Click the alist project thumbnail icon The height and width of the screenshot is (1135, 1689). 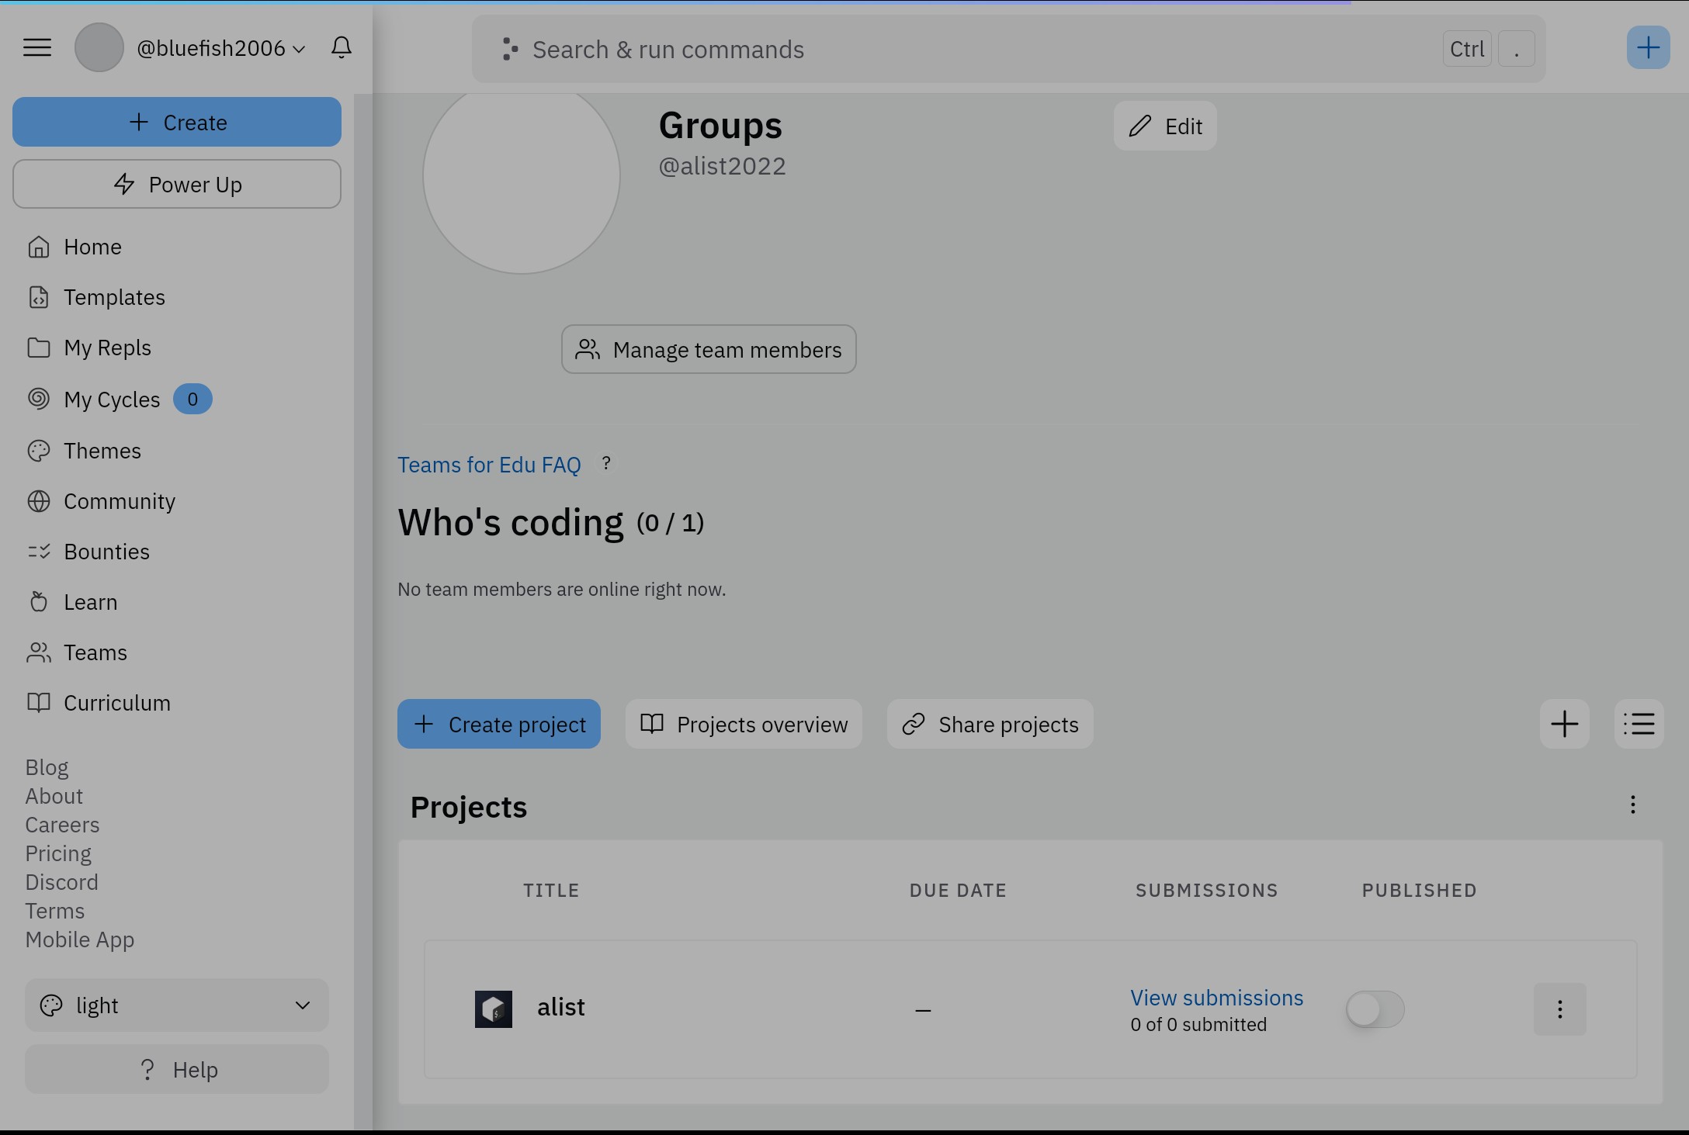(x=494, y=1009)
